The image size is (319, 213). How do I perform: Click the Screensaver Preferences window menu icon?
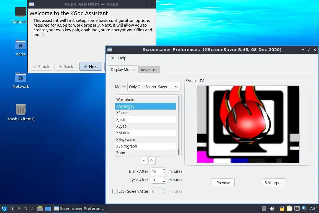pyautogui.click(x=110, y=50)
